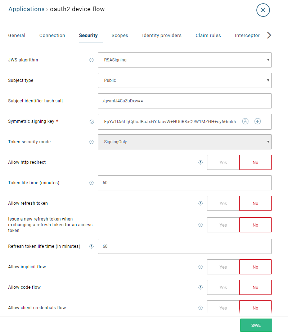Open the Subject type dropdown

(x=185, y=80)
